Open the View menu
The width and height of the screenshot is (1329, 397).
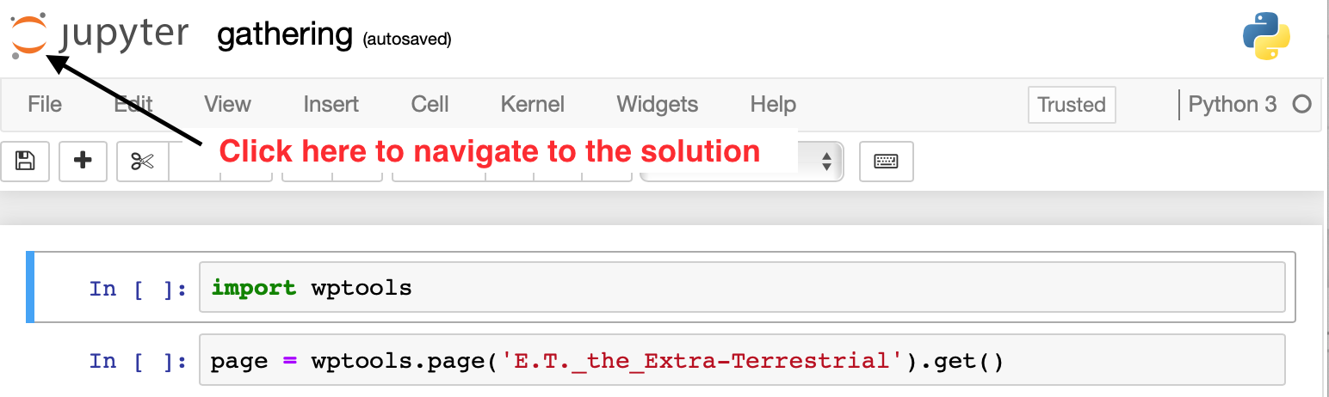point(227,105)
